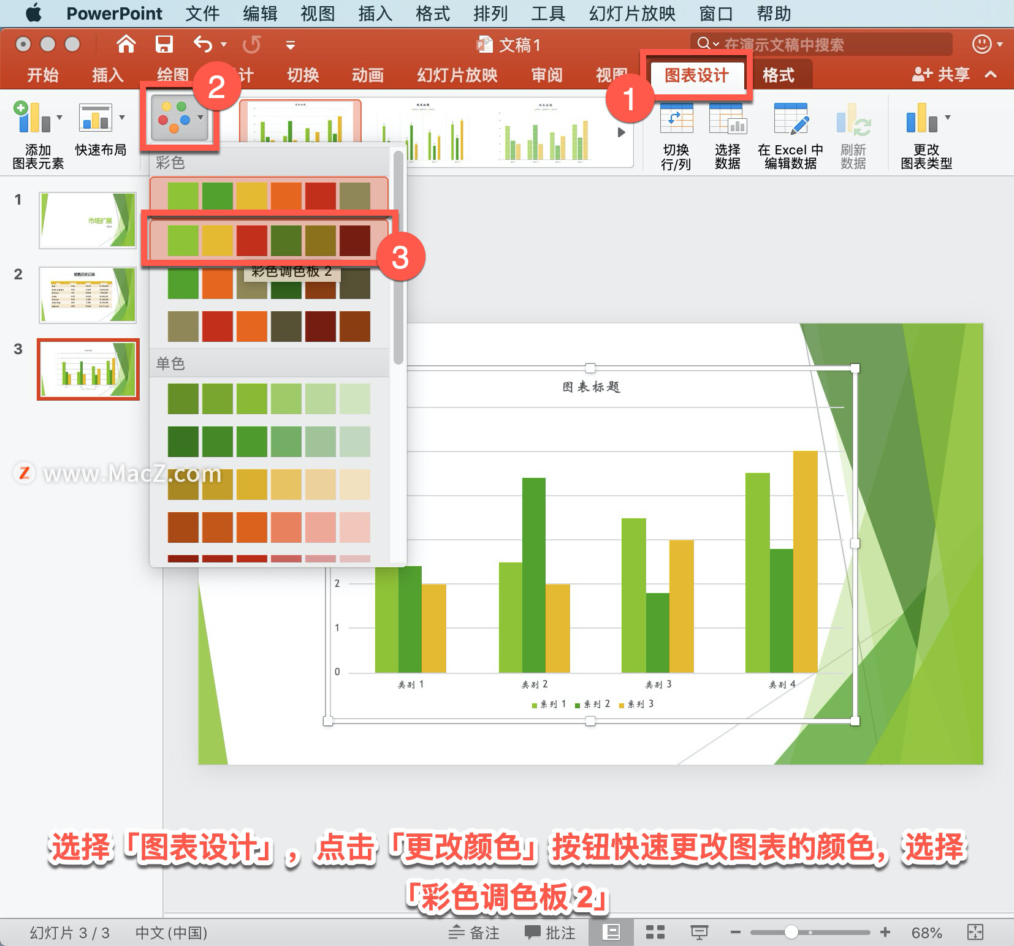Click the chart title 图表标题
The height and width of the screenshot is (946, 1014).
tap(592, 387)
